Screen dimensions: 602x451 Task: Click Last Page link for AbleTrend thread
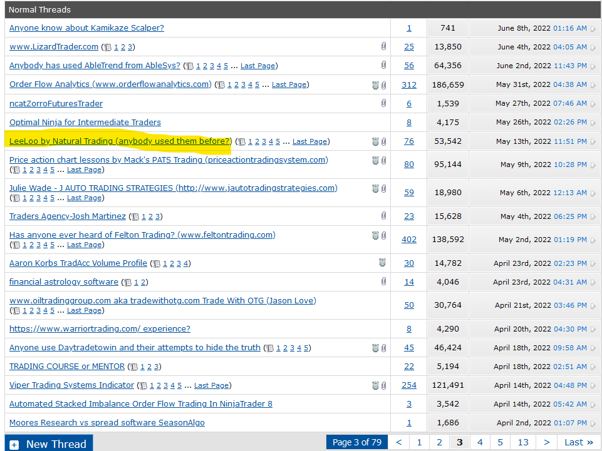257,66
